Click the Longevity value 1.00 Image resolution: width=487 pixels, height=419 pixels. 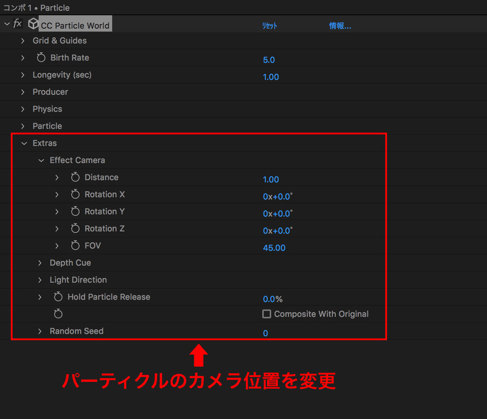[271, 77]
